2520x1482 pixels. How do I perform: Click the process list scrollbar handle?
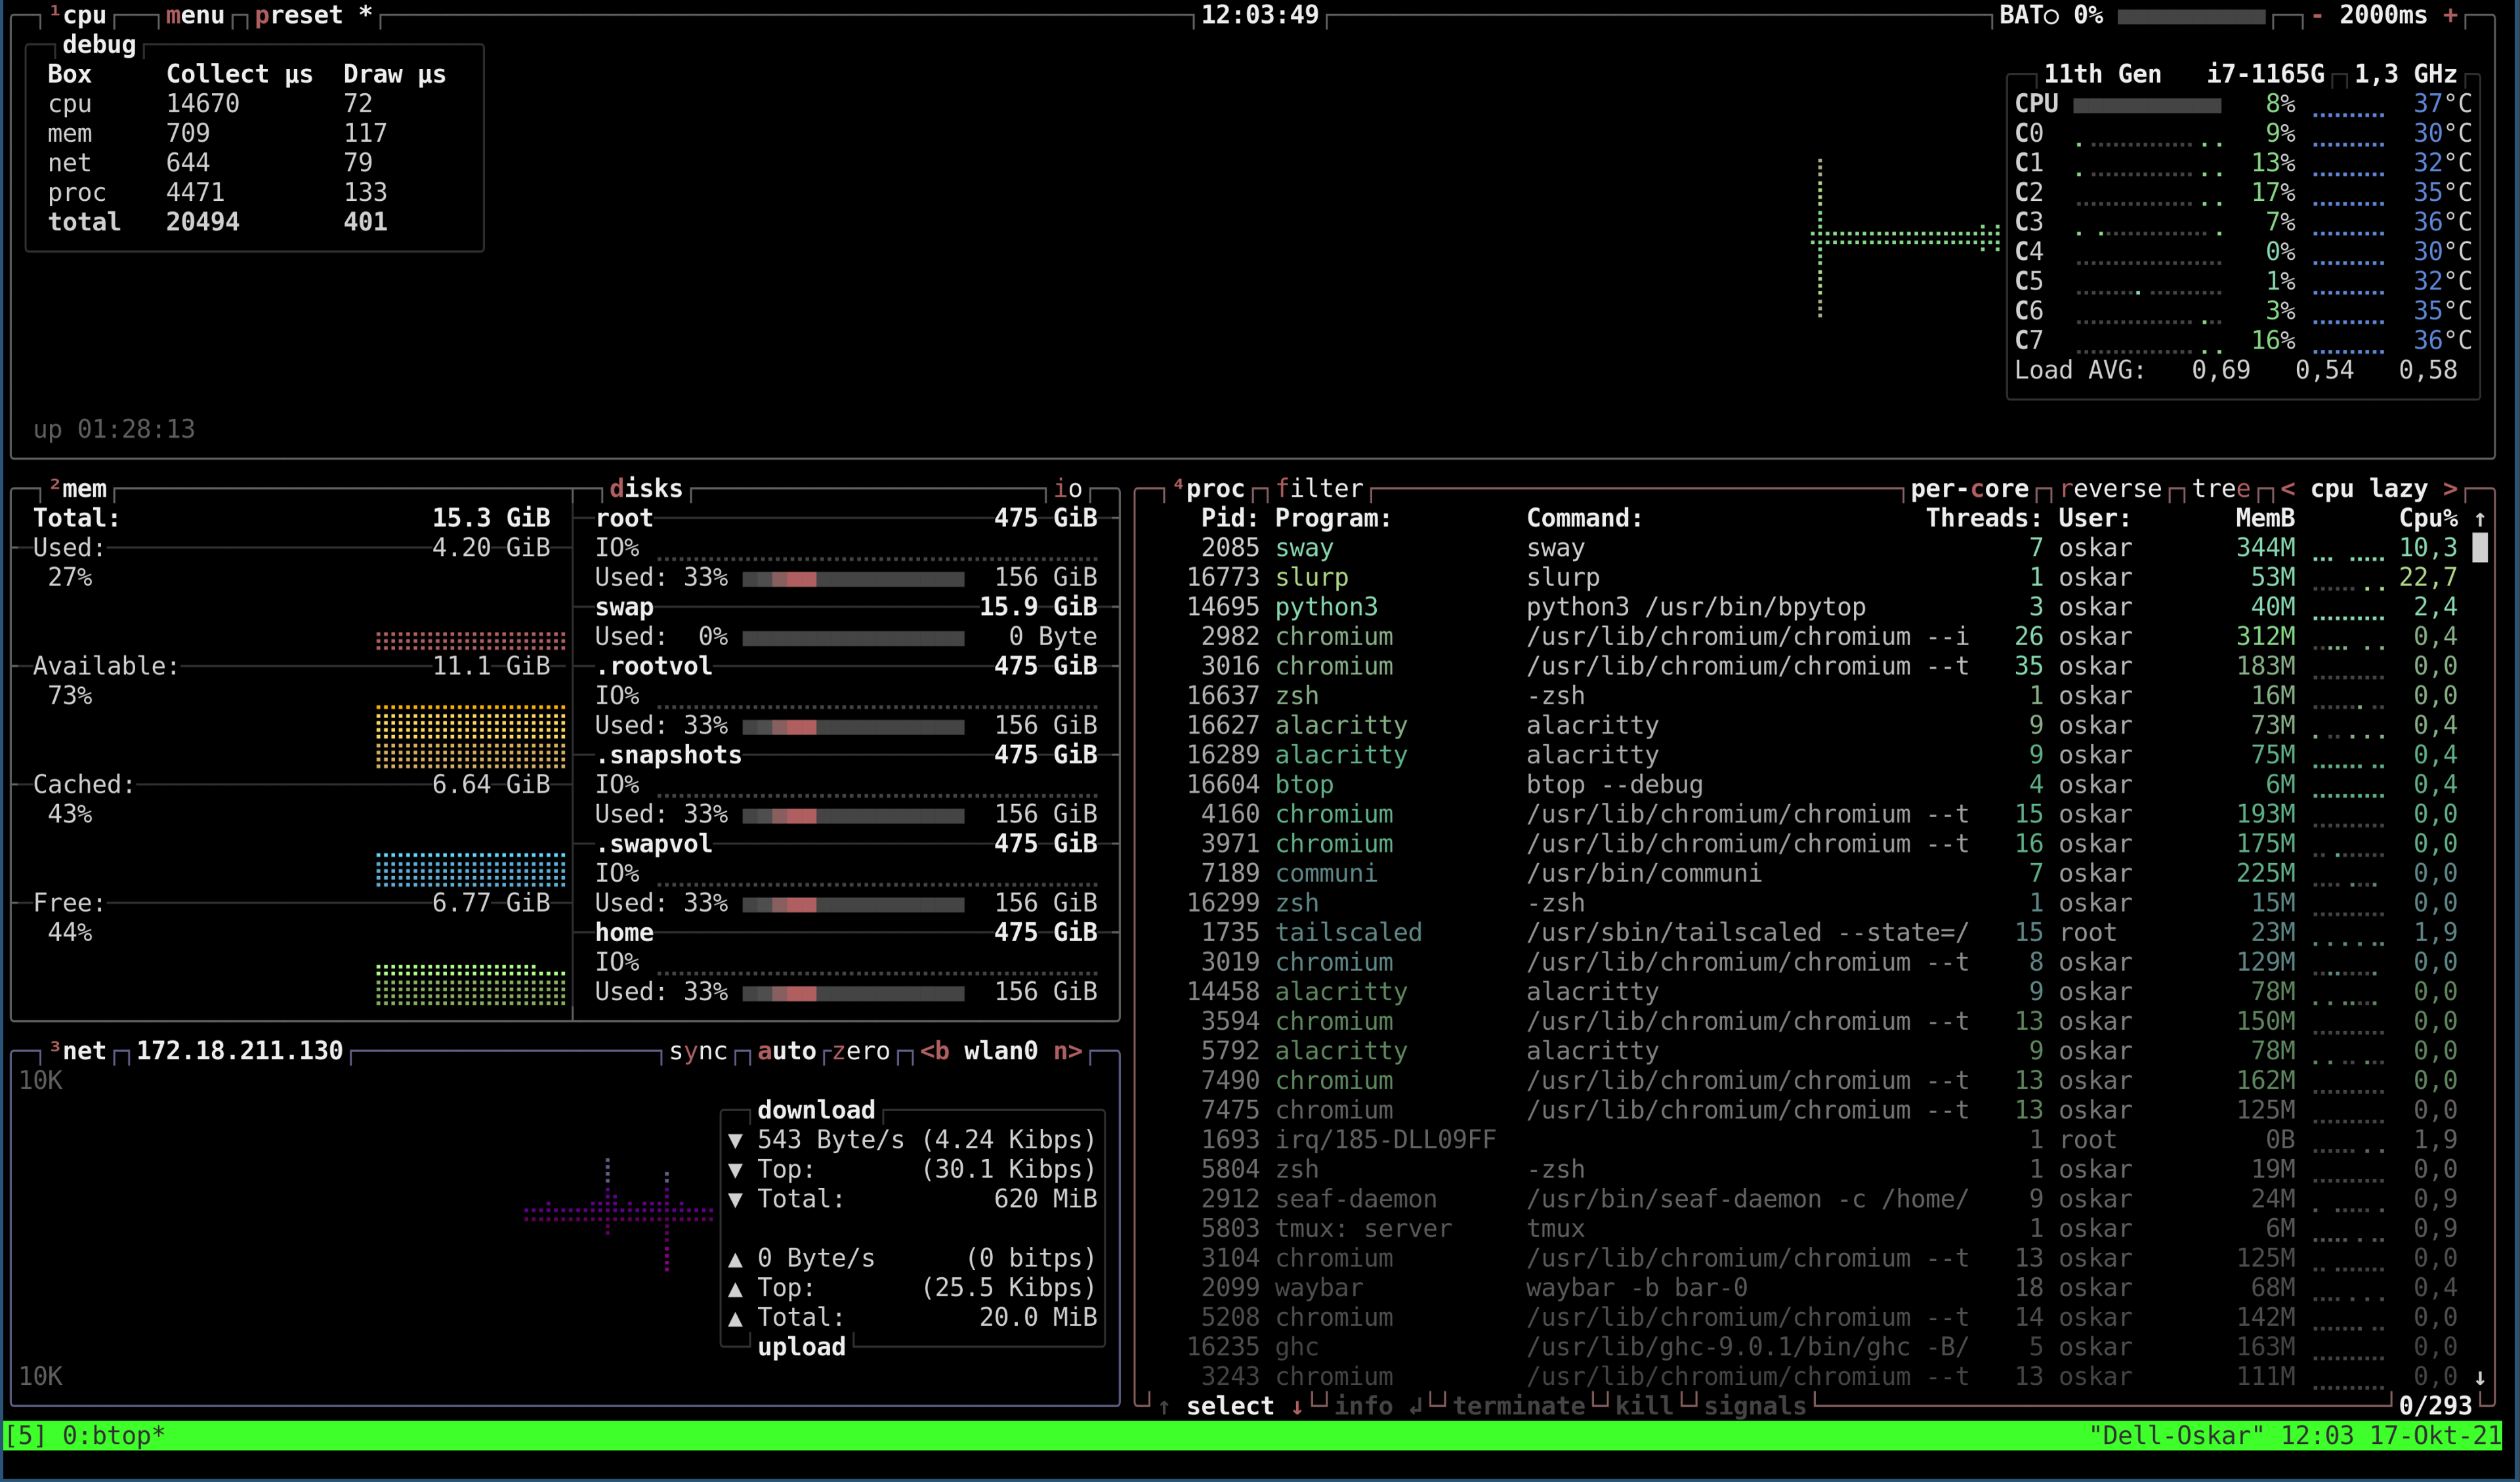click(2480, 548)
